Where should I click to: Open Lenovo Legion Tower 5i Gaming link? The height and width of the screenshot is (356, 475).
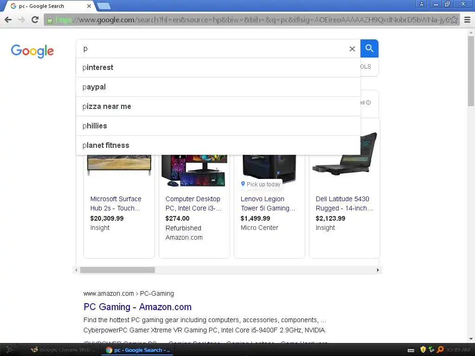(268, 203)
